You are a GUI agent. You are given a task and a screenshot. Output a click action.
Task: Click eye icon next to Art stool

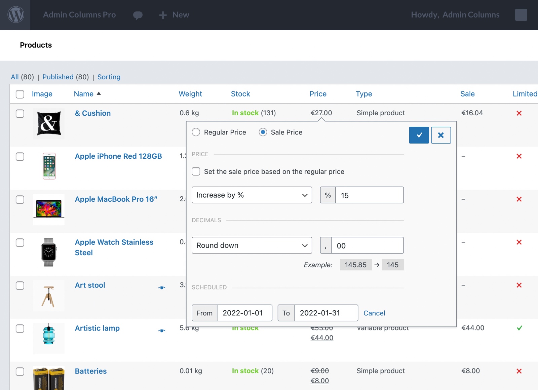pyautogui.click(x=162, y=288)
